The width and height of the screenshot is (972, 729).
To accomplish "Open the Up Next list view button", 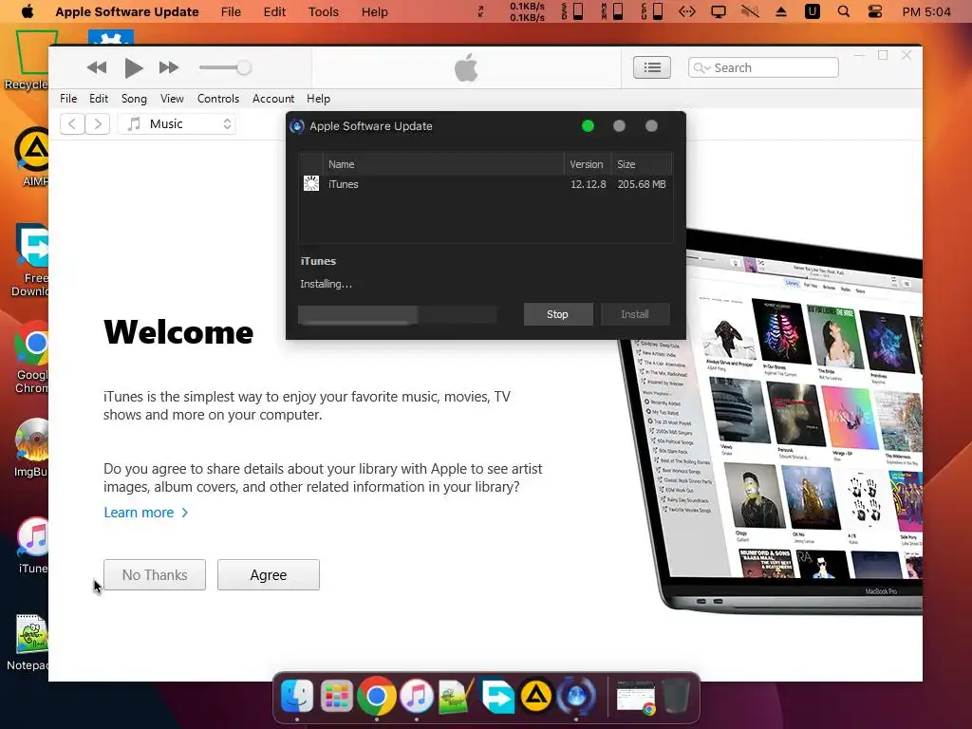I will (x=651, y=67).
